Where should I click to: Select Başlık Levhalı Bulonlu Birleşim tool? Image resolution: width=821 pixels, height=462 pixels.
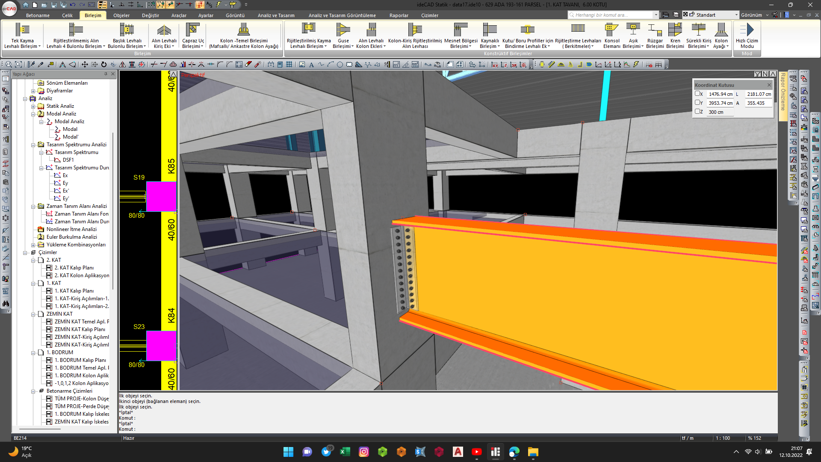[x=127, y=36]
